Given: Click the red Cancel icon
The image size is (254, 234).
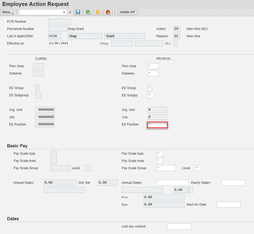Looking at the screenshot, I should point(108,12).
